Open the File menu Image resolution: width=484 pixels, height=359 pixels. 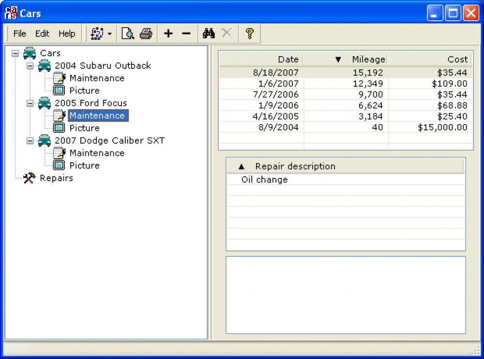19,33
